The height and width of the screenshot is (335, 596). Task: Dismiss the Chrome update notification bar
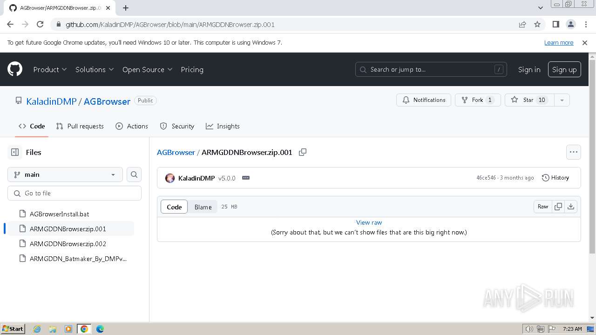[x=585, y=43]
